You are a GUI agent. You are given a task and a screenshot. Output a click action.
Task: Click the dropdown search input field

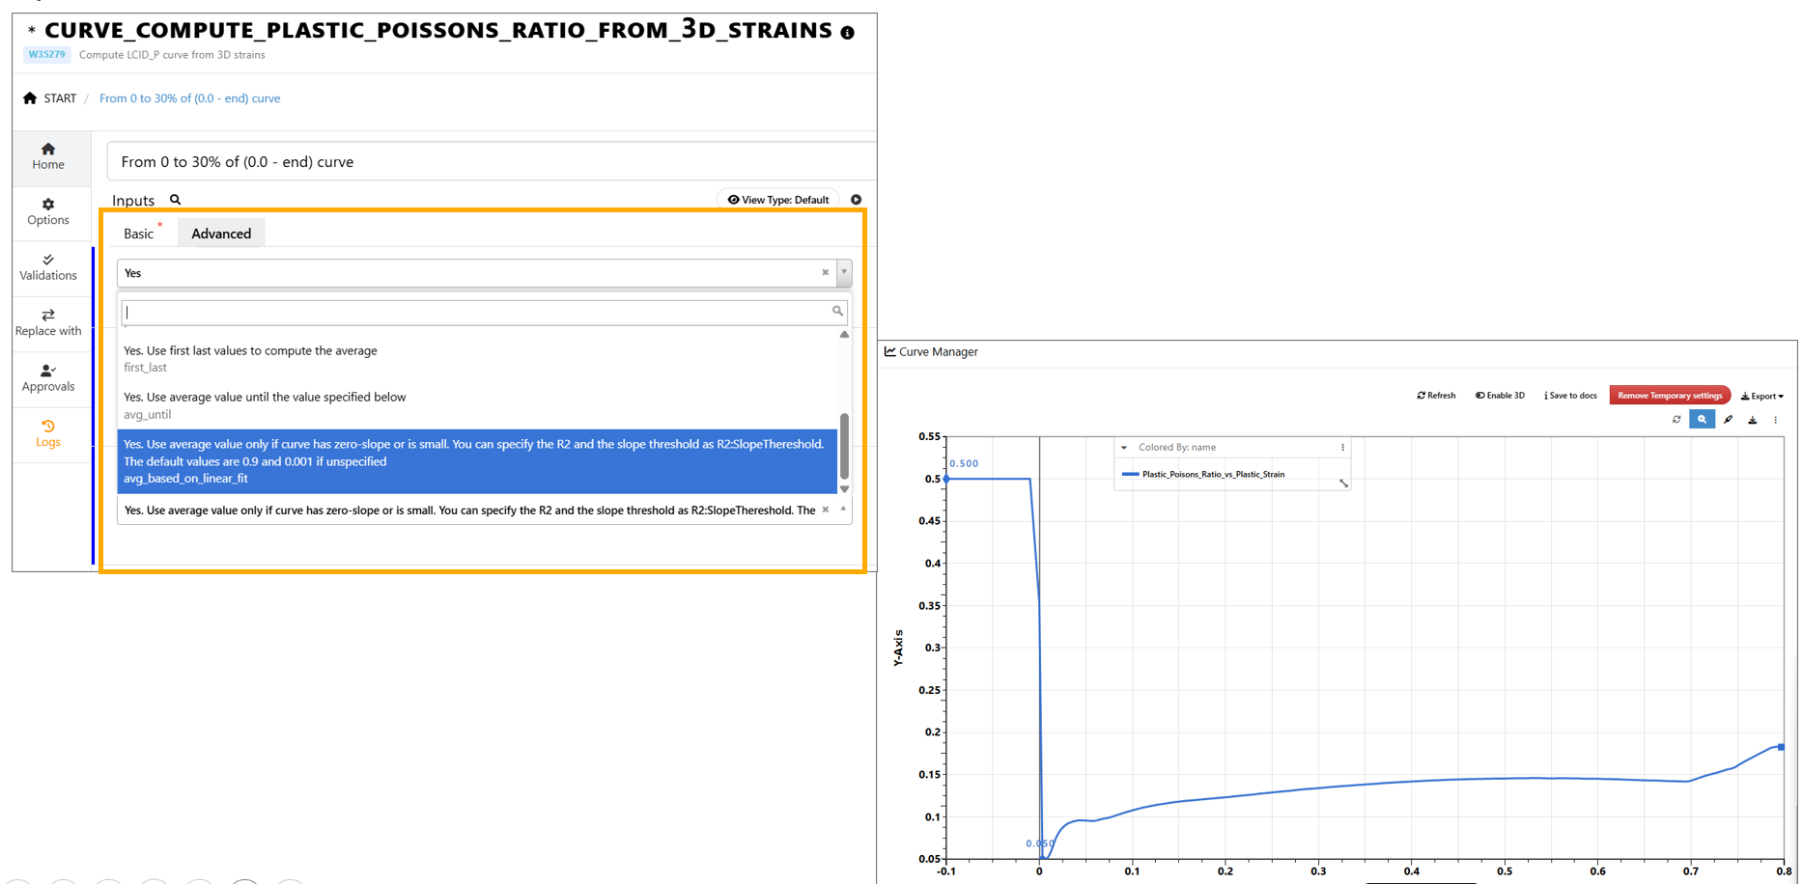(478, 312)
